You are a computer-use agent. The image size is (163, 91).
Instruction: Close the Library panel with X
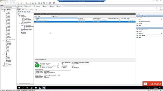click(x=16, y=5)
